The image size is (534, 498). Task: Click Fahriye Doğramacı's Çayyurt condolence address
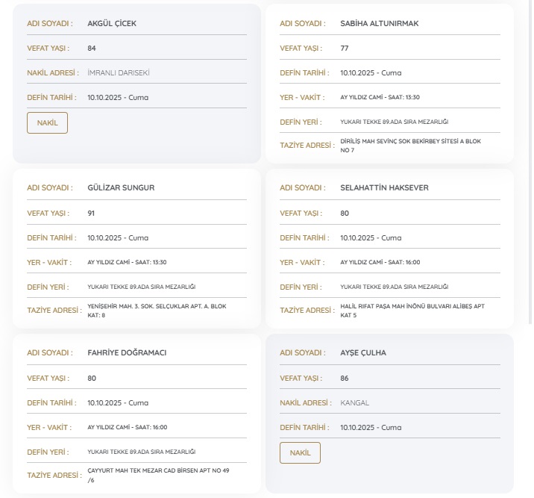[x=158, y=475]
